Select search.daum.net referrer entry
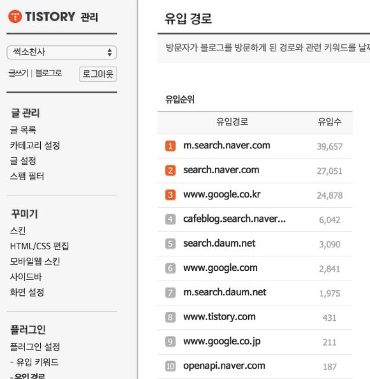The width and height of the screenshot is (370, 379). tap(219, 243)
